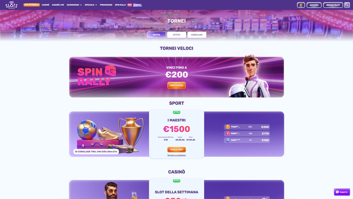353x199 pixels.
Task: Open the Supporto chat bubble
Action: pyautogui.click(x=342, y=192)
